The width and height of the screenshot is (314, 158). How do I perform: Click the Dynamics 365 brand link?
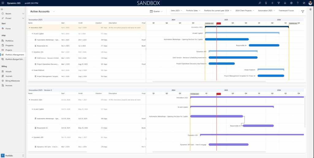tap(13, 3)
